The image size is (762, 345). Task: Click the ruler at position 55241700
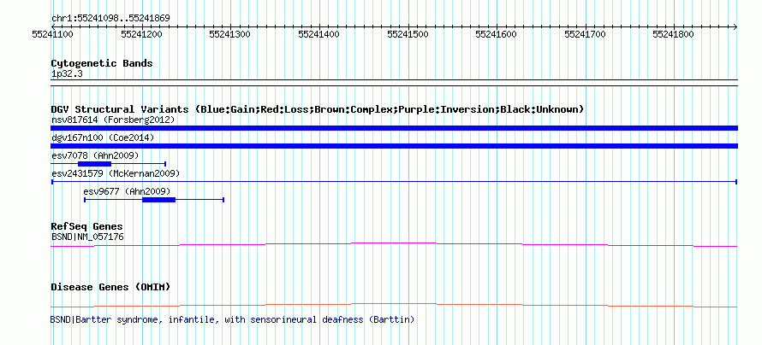[x=585, y=34]
